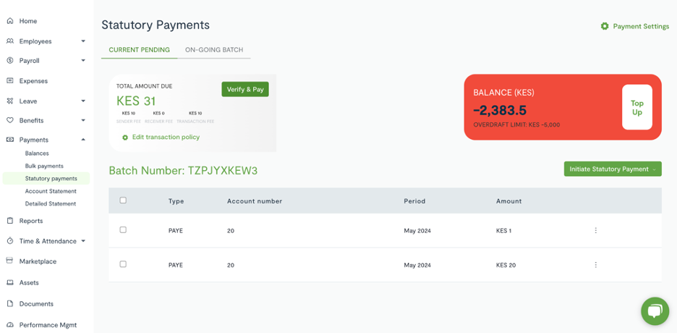Open Account Statement in the Payments submenu
Screen dimensions: 677x333
51,191
